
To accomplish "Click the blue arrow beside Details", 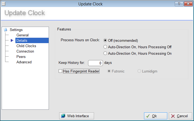I will point(12,41).
